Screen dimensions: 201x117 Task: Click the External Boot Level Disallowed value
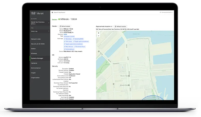[72, 76]
